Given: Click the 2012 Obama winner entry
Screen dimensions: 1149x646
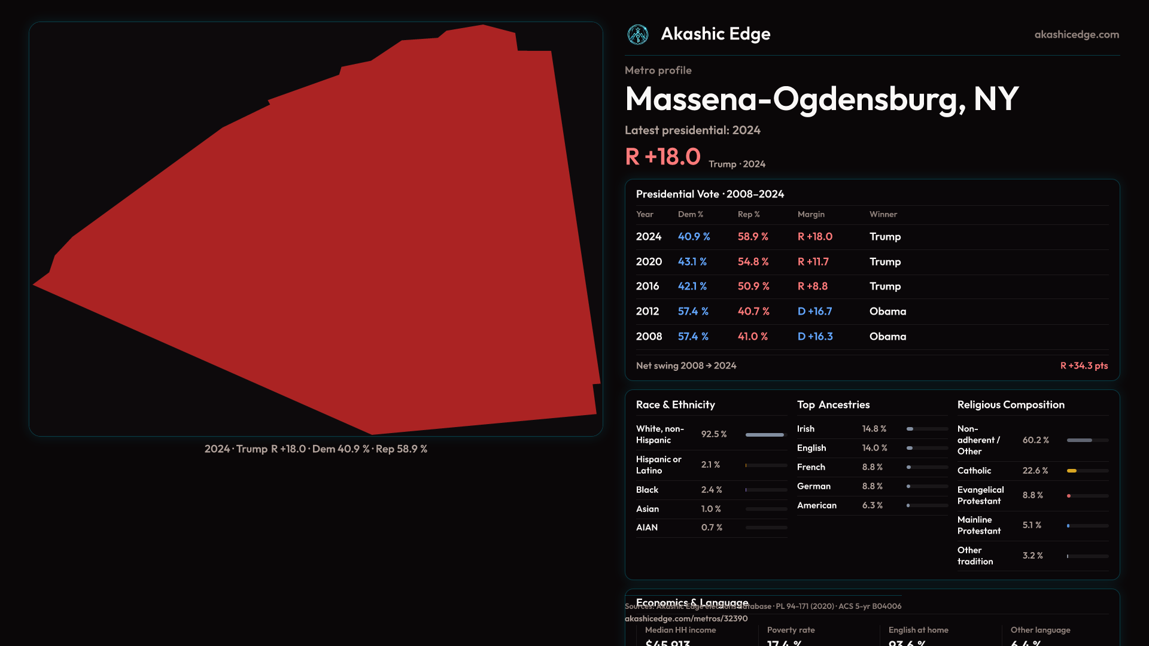Looking at the screenshot, I should [887, 312].
